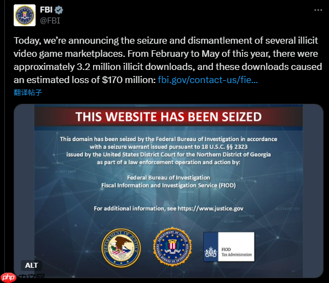Click the THIS WEBSITE HAS BEEN SEIZED banner
The width and height of the screenshot is (329, 283).
pyautogui.click(x=169, y=116)
